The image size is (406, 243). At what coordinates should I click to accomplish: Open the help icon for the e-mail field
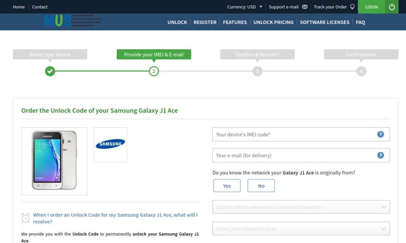[x=381, y=155]
